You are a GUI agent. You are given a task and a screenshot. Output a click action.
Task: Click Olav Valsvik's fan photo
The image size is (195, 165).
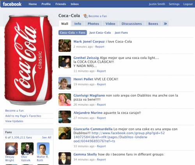pos(27,149)
